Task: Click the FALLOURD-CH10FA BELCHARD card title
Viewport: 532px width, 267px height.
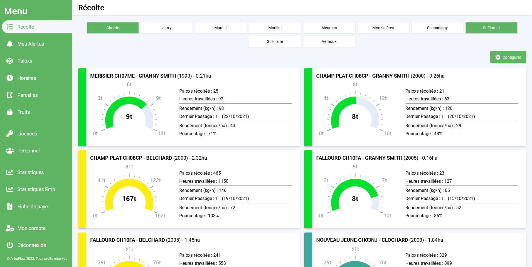Action: click(145, 240)
